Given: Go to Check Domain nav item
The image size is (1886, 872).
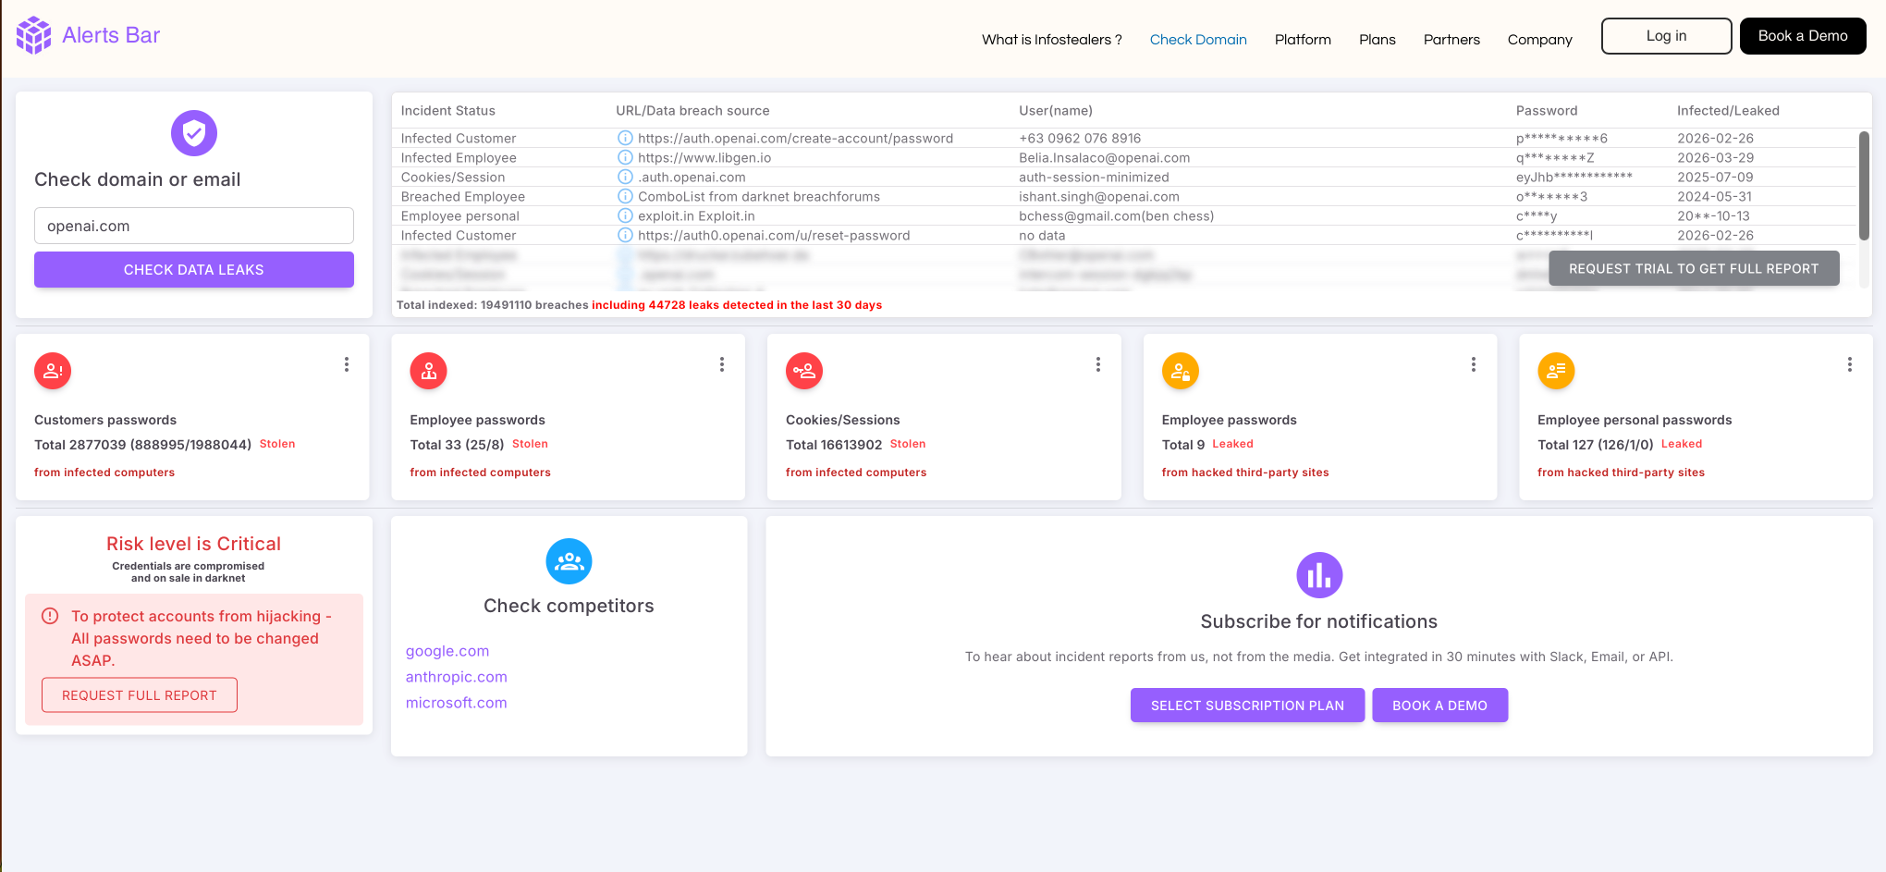Looking at the screenshot, I should point(1198,39).
